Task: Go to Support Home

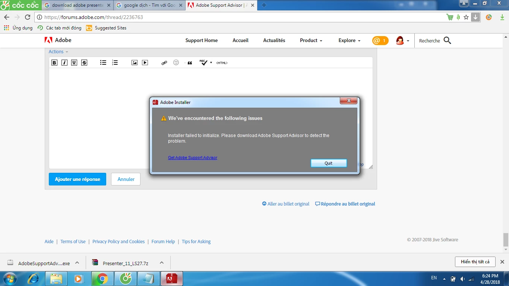Action: pyautogui.click(x=202, y=40)
